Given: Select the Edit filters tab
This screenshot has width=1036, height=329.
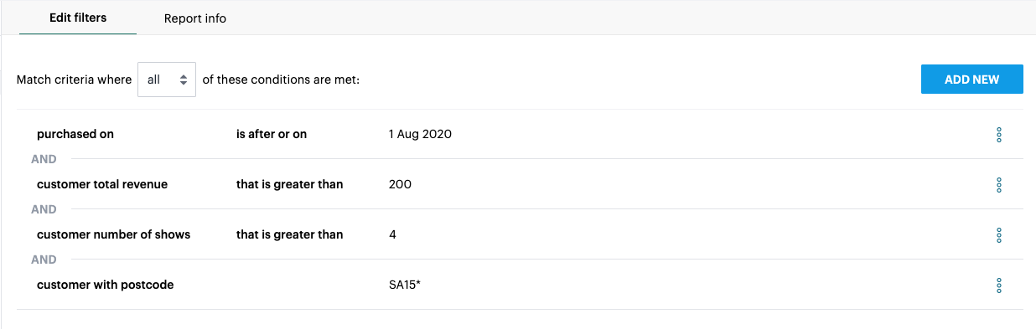Looking at the screenshot, I should coord(78,18).
